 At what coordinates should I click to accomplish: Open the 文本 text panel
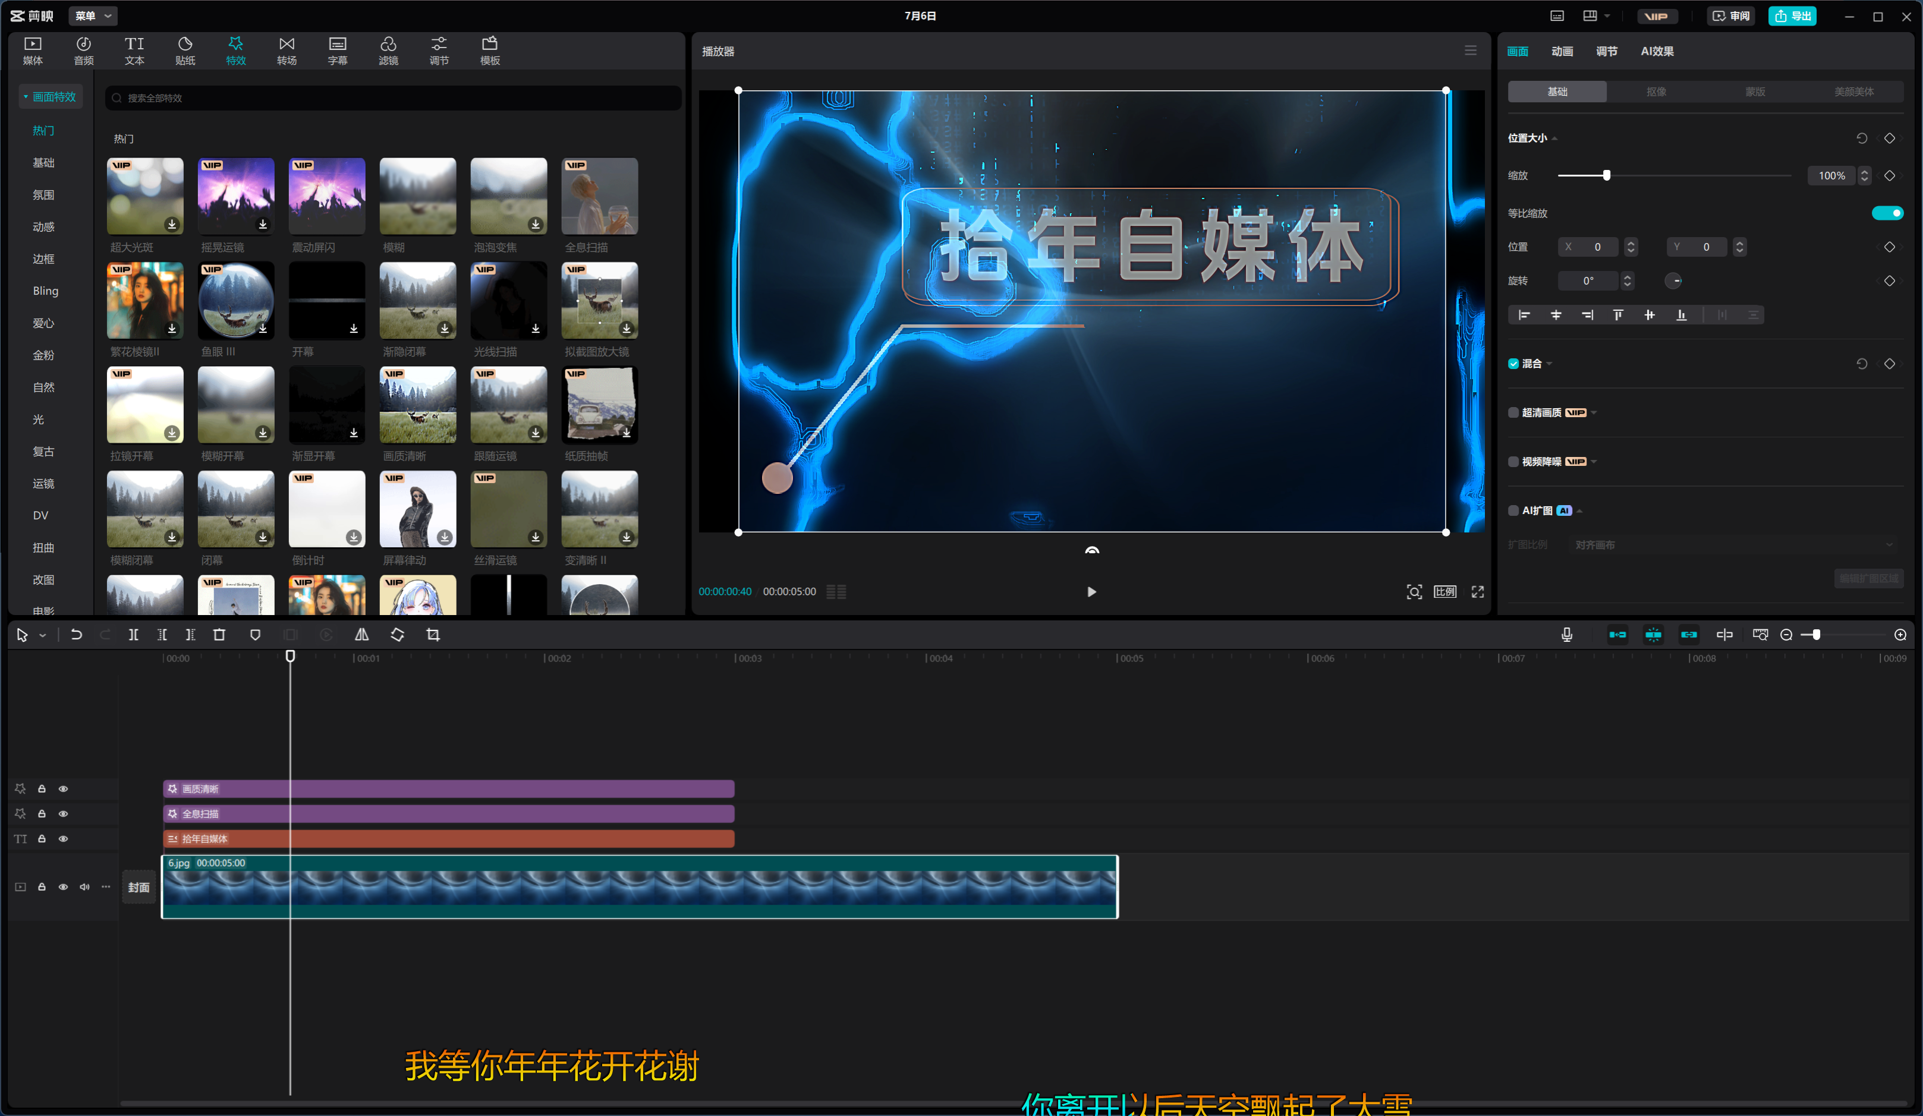[134, 51]
